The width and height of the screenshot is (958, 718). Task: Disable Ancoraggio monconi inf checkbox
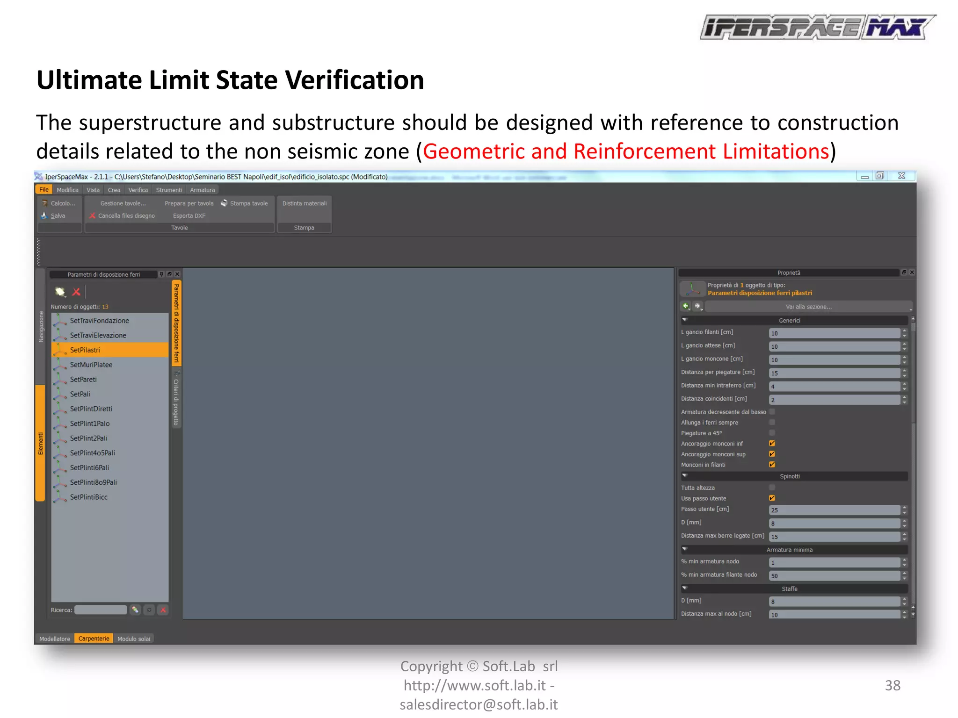[x=772, y=444]
